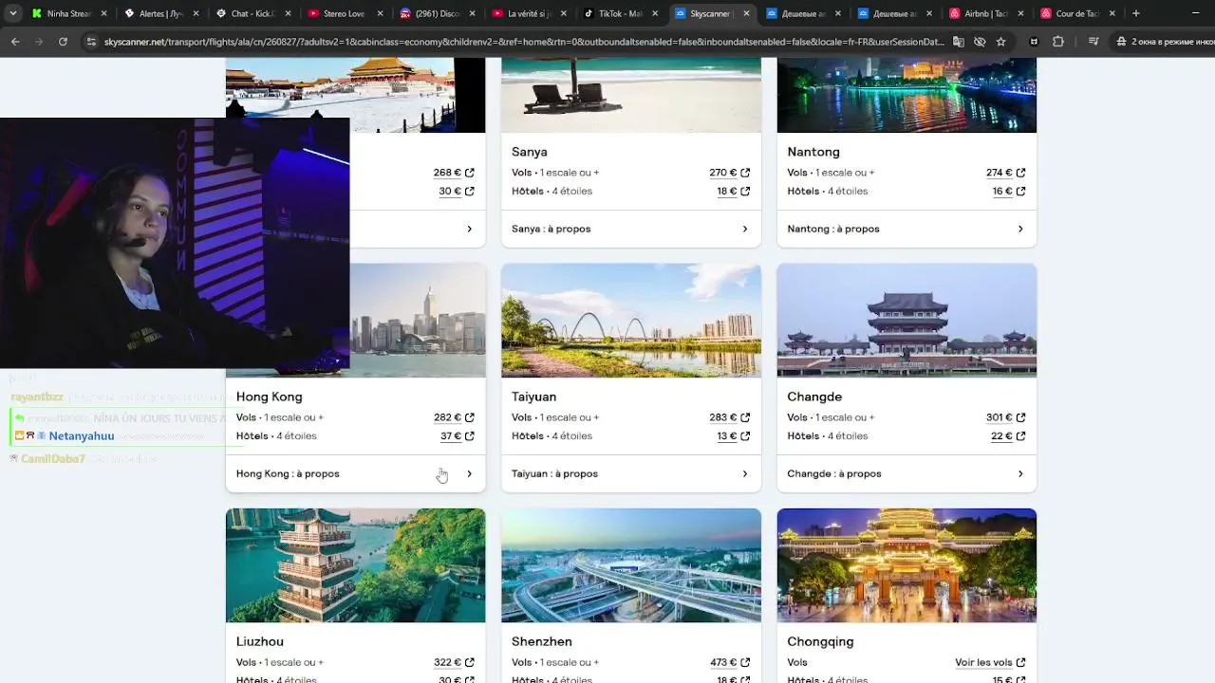Open external link icon beside Shenzhen 473 €
1215x683 pixels.
pyautogui.click(x=745, y=662)
